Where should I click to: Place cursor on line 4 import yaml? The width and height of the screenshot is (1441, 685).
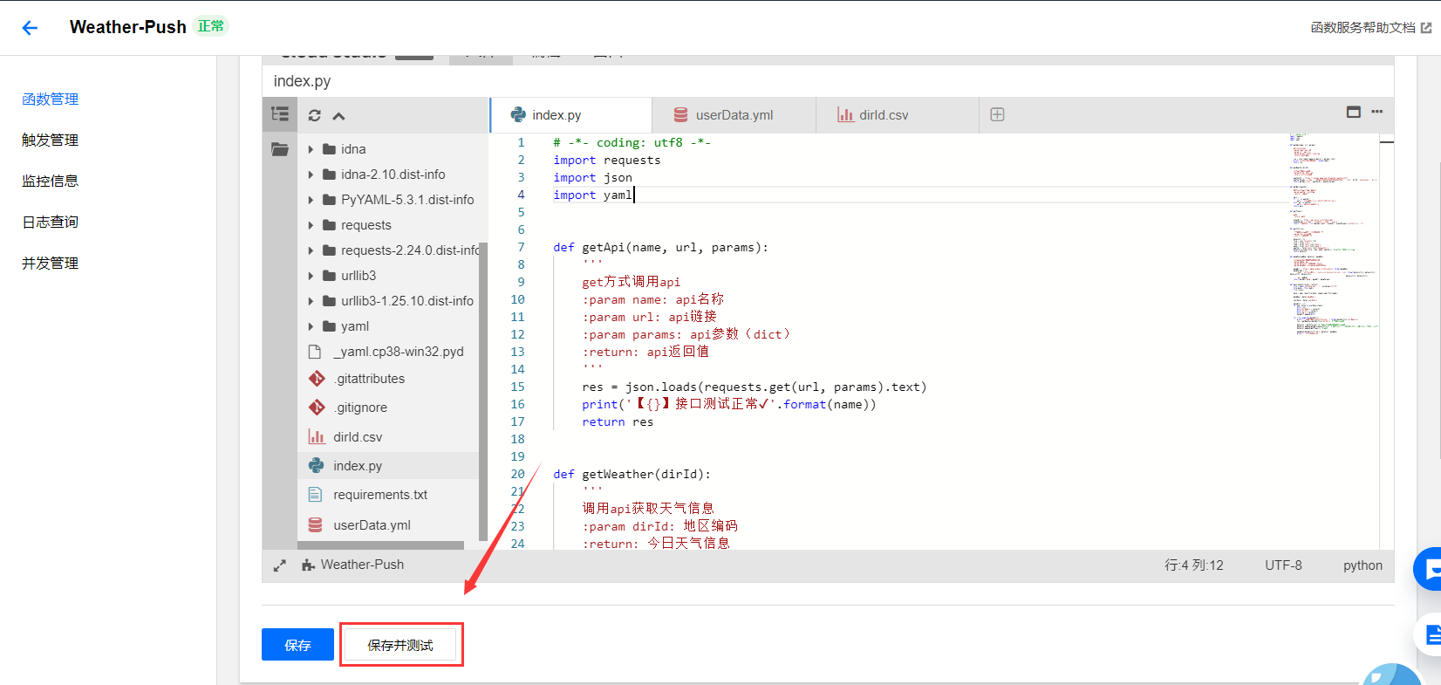592,195
